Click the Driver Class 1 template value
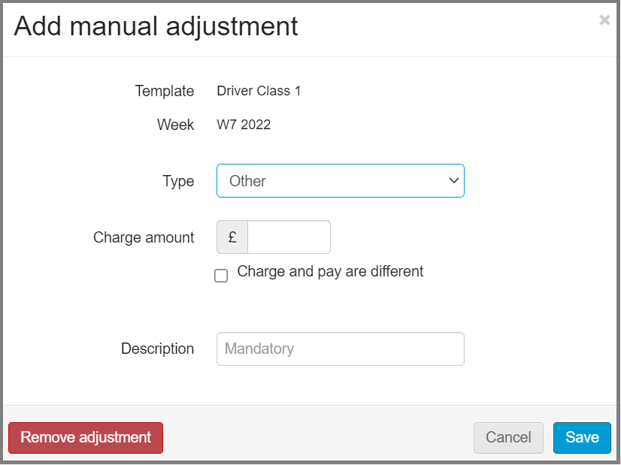Viewport: 621px width, 465px height. tap(259, 90)
